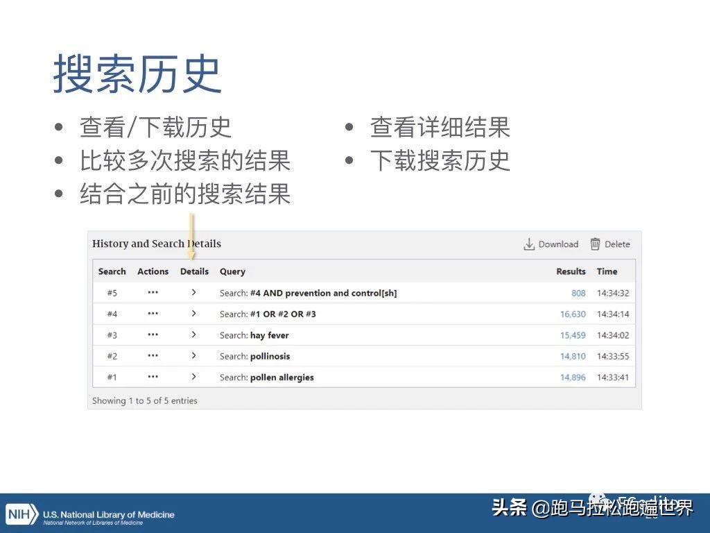Expand details chevron for the pollen allergies search
The width and height of the screenshot is (710, 533).
pyautogui.click(x=193, y=377)
